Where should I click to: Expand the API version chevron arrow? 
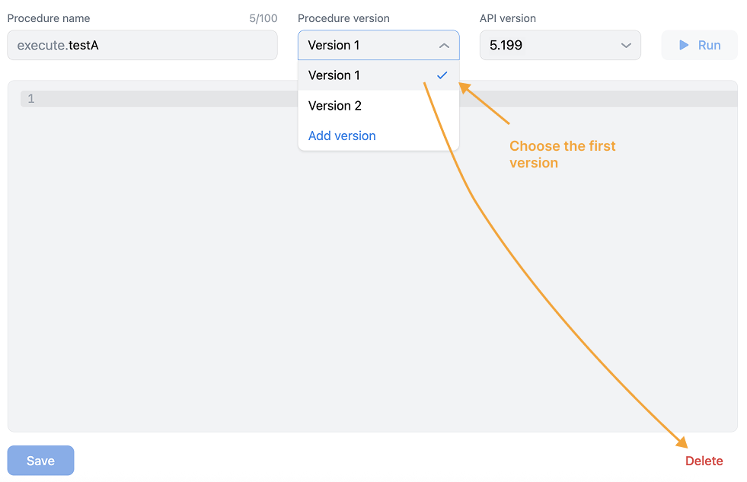coord(626,46)
